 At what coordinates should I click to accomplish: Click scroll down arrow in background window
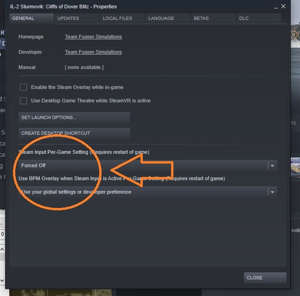pos(2,281)
